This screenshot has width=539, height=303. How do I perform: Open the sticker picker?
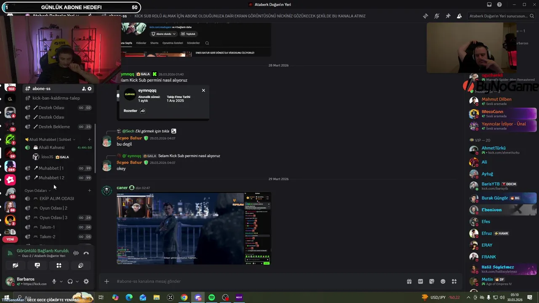tap(432, 282)
